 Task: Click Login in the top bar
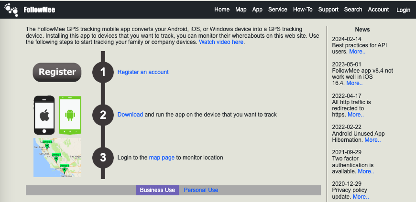pos(403,10)
